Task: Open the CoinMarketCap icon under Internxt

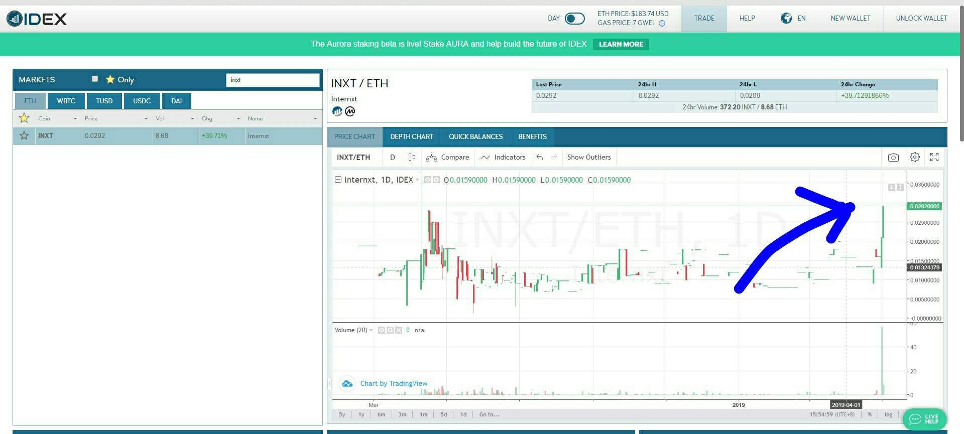Action: tap(350, 111)
